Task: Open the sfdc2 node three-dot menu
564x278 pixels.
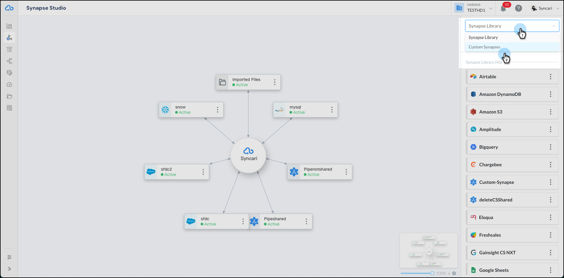Action: click(203, 172)
